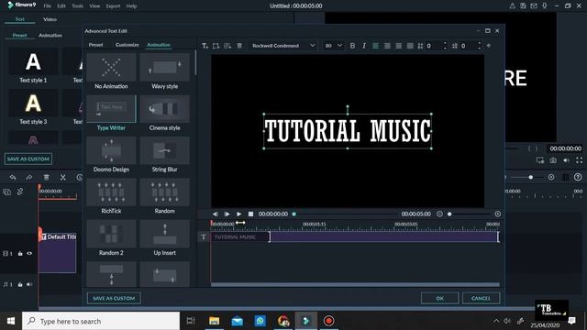The image size is (587, 330).
Task: Undo the last action on the main timeline
Action: (x=13, y=177)
